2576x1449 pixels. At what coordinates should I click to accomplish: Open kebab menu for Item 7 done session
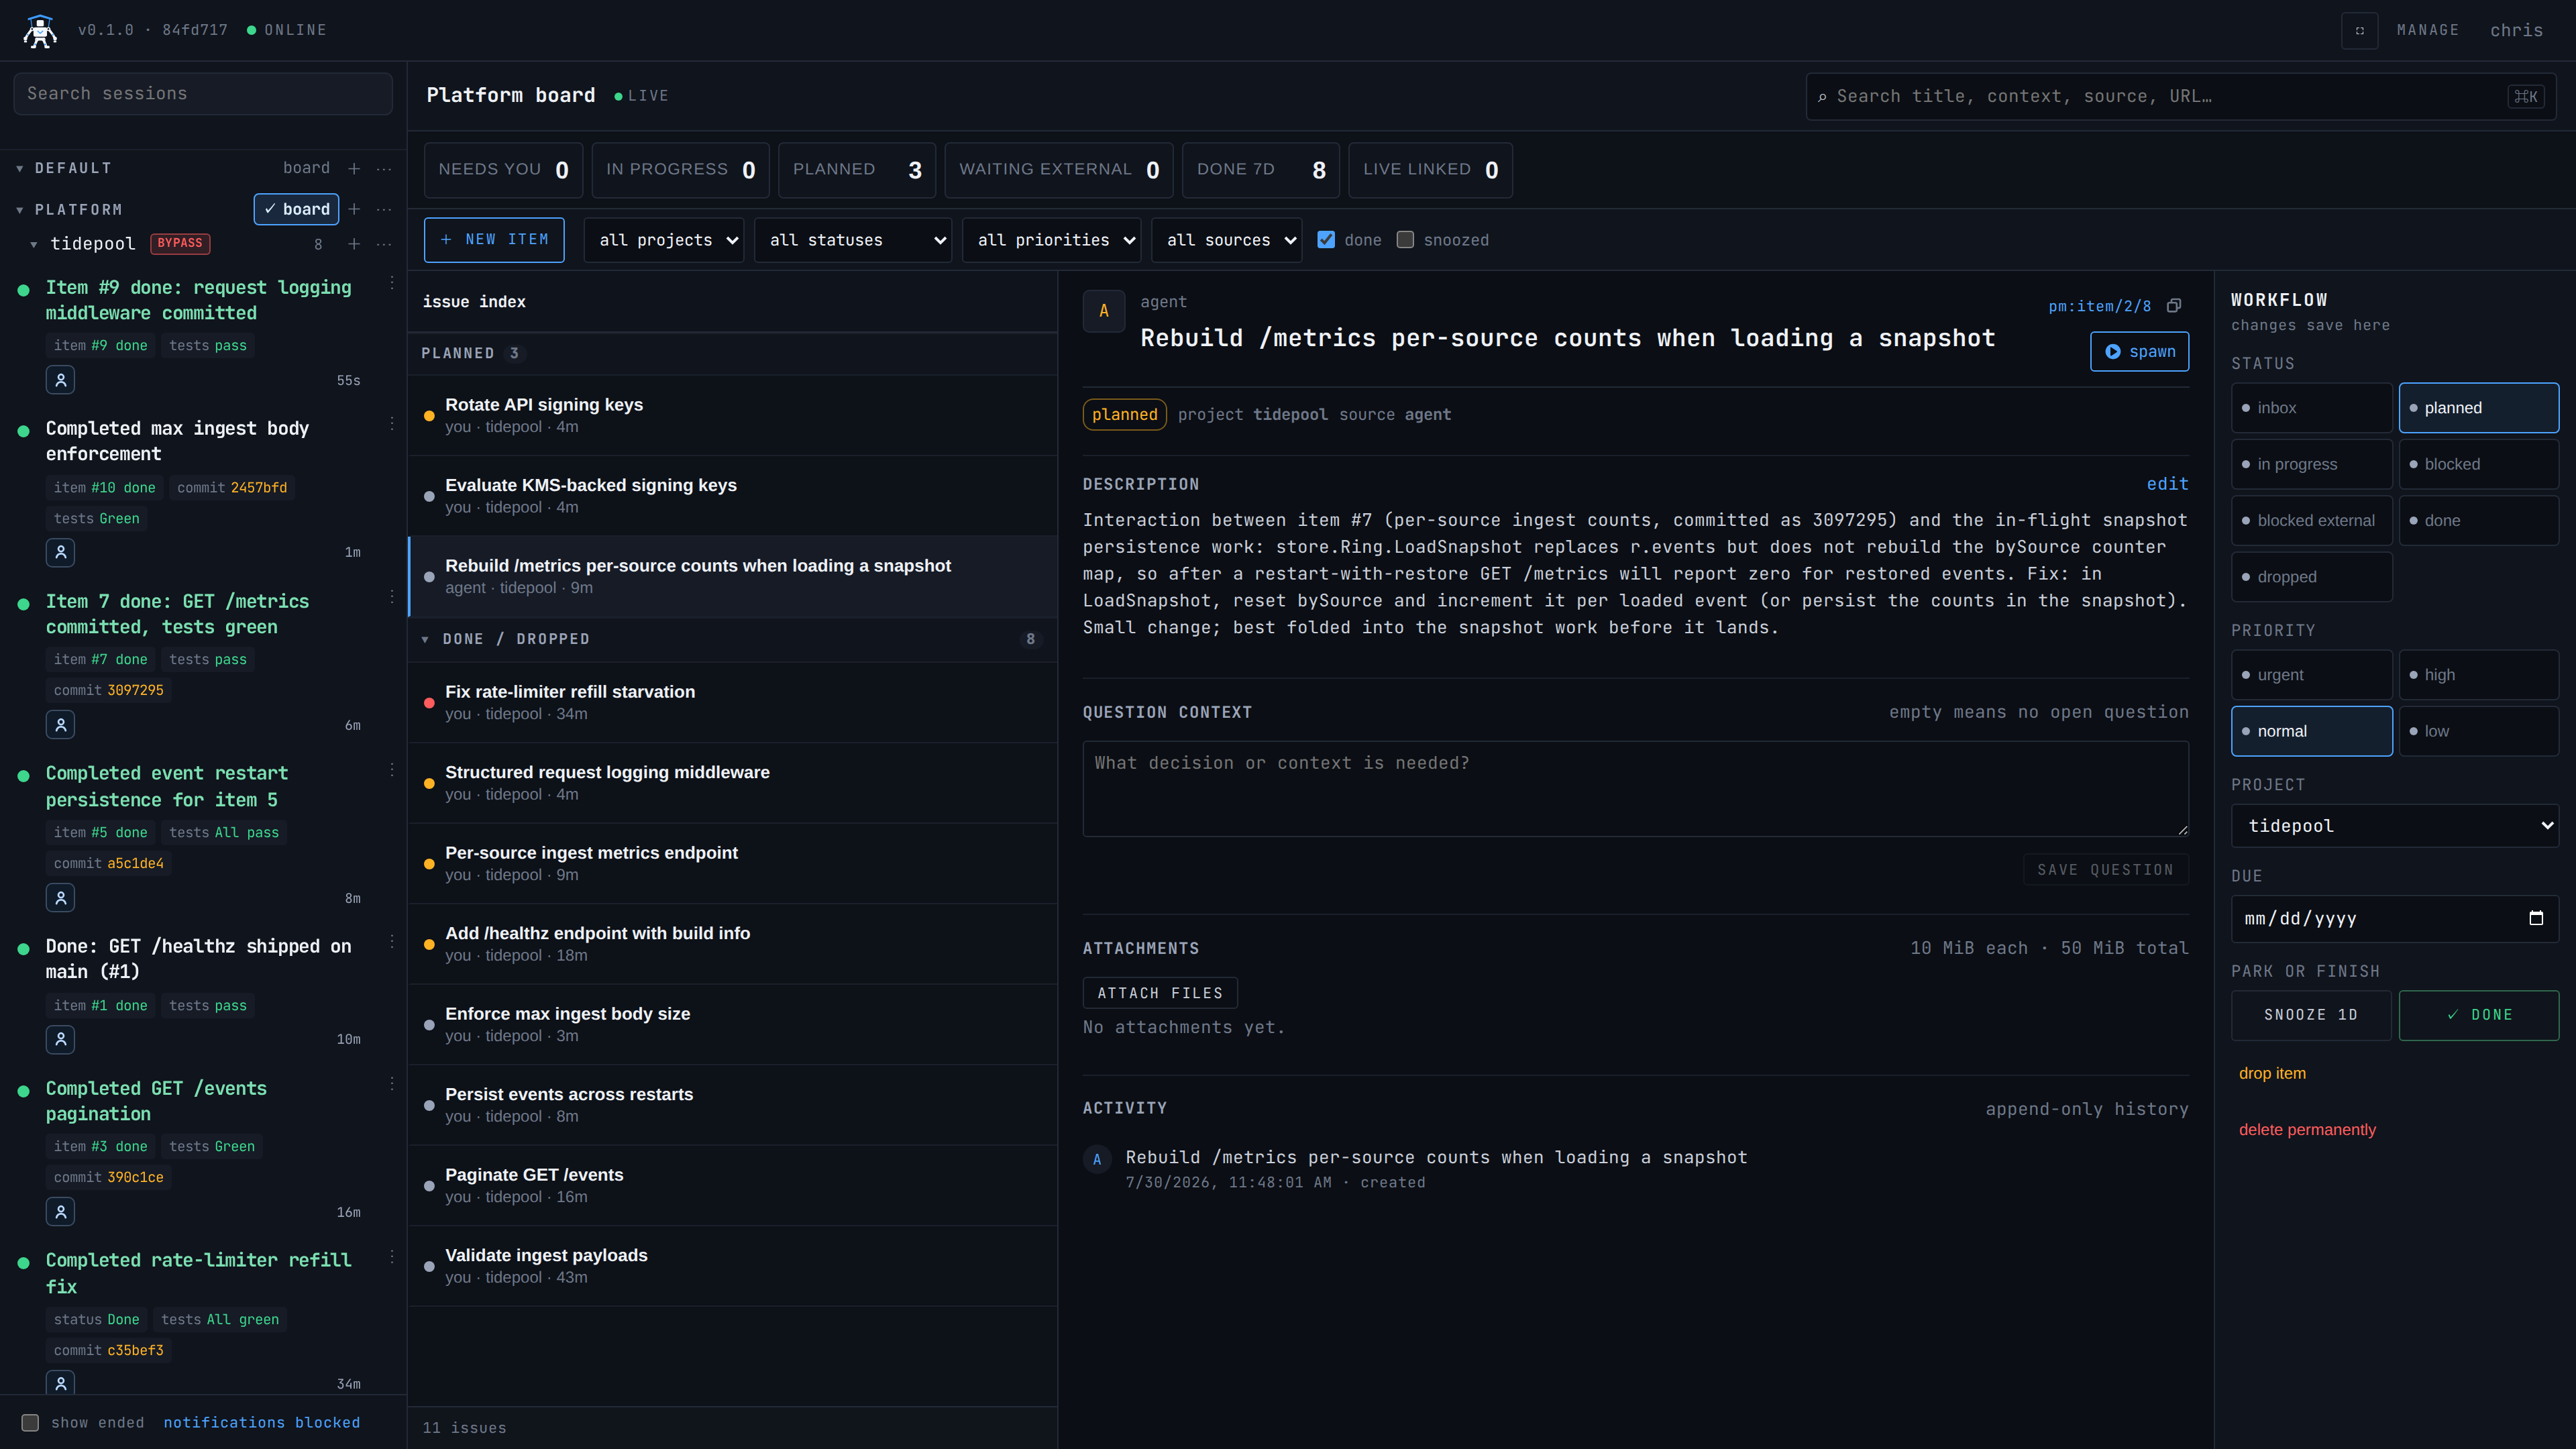tap(392, 597)
